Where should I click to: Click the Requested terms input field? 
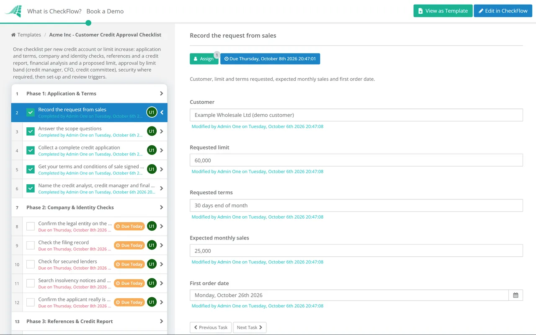356,206
